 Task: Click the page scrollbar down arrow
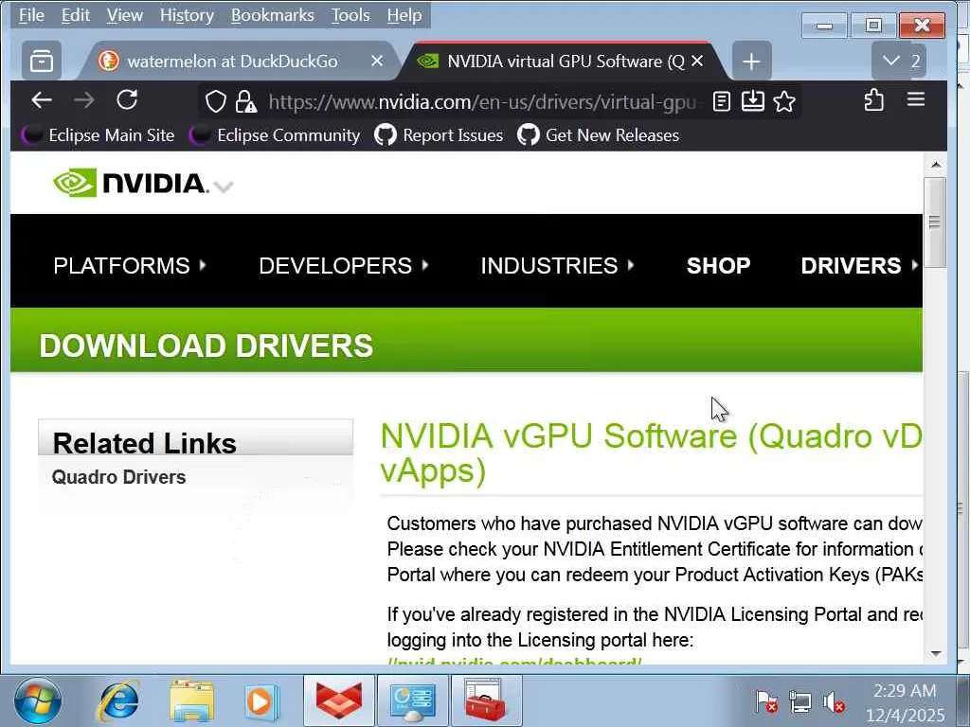935,653
